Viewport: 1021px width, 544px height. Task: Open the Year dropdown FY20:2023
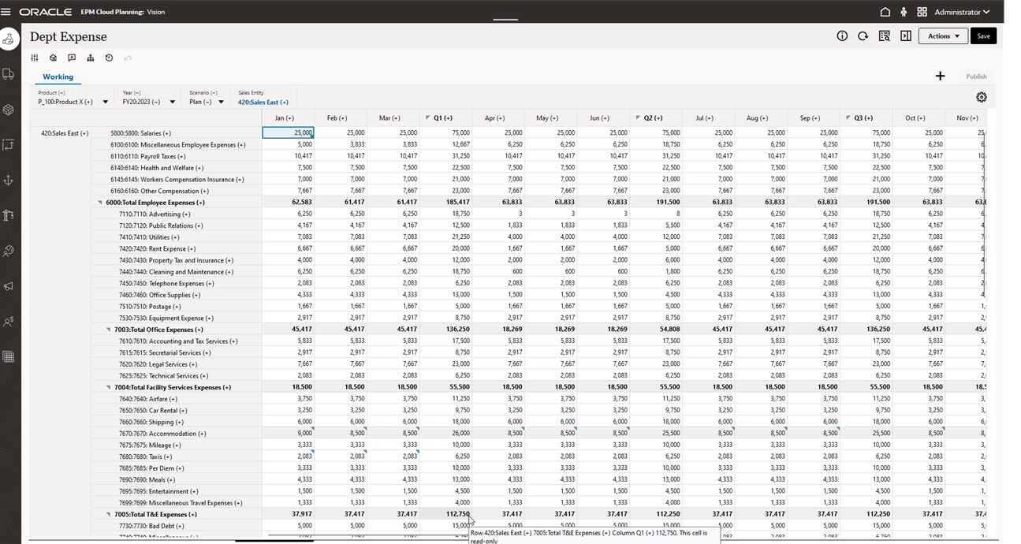172,102
